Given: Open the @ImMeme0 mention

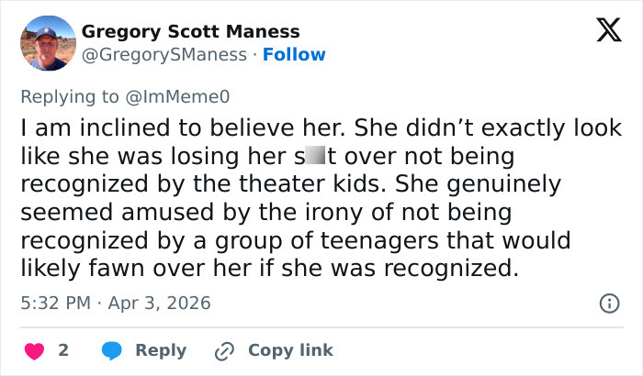Looking at the screenshot, I should click(x=189, y=94).
